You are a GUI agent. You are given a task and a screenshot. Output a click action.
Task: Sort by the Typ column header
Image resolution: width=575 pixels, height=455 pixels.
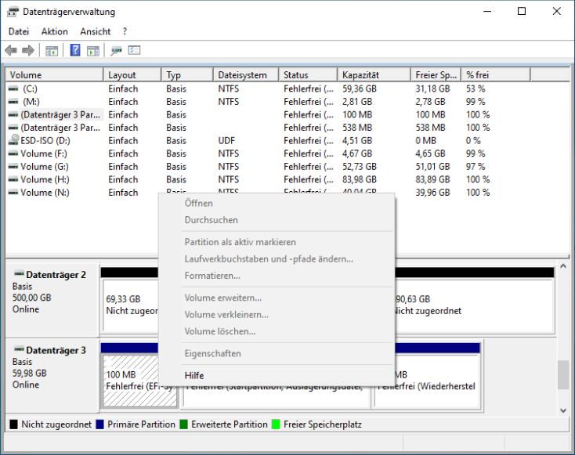pyautogui.click(x=187, y=75)
